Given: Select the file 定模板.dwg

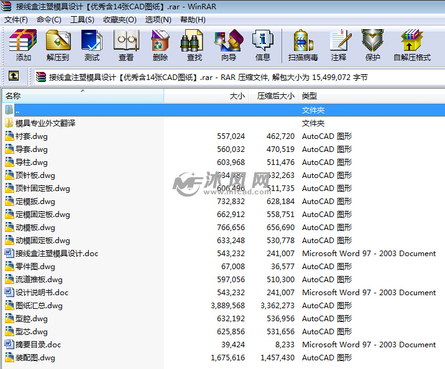Looking at the screenshot, I should pyautogui.click(x=35, y=202).
